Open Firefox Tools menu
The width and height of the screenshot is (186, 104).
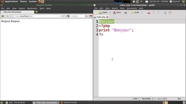tap(42, 8)
